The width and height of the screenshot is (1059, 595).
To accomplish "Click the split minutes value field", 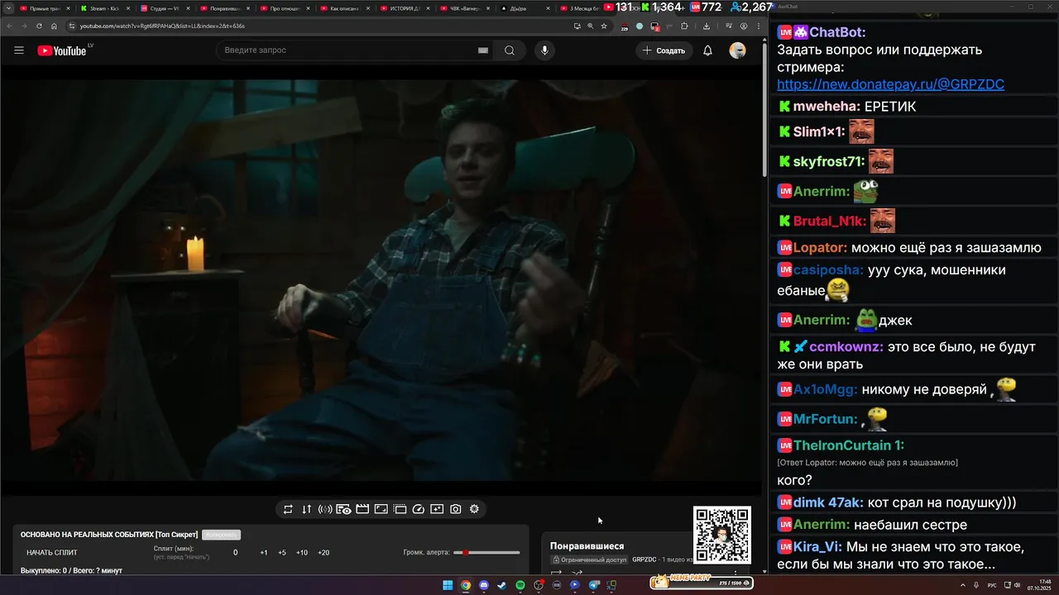I will point(236,553).
